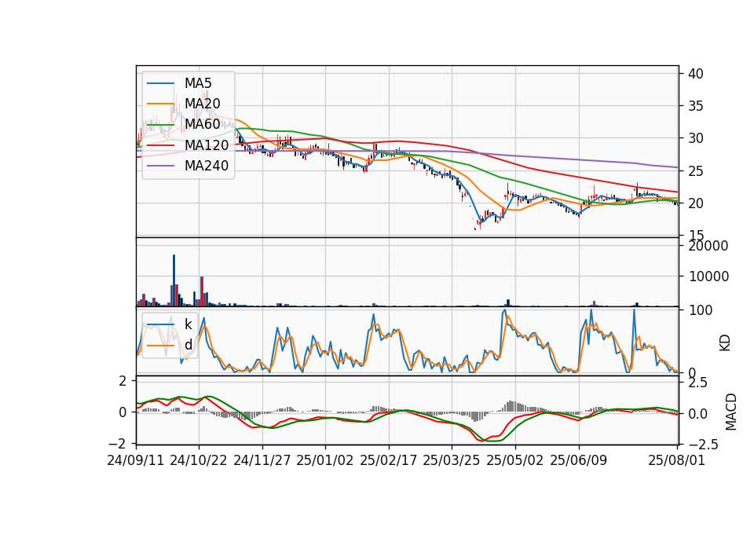Click the 24/09/11 date label
Image resolution: width=754 pixels, height=542 pixels.
(x=136, y=460)
